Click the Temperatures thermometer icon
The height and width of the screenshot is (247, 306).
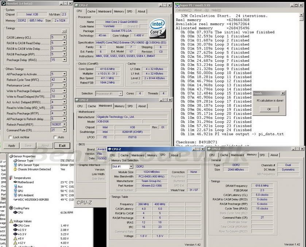click(x=11, y=178)
